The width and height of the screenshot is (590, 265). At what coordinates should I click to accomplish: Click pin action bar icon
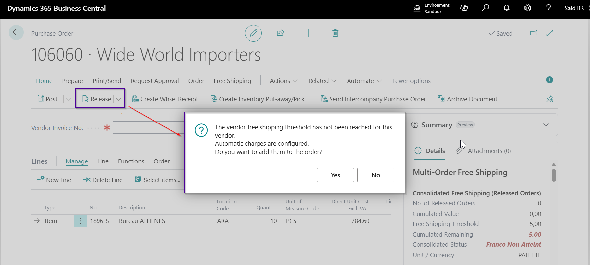coord(550,99)
